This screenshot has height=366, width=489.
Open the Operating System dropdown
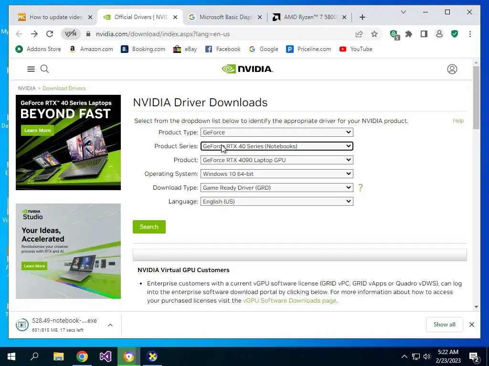click(276, 173)
